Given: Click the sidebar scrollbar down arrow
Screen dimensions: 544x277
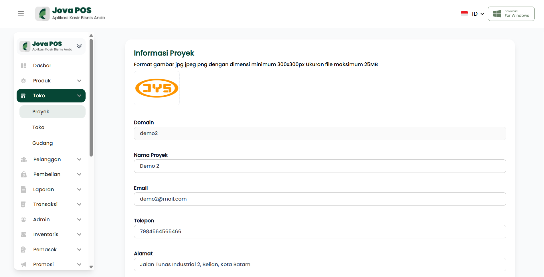Looking at the screenshot, I should click(x=91, y=267).
